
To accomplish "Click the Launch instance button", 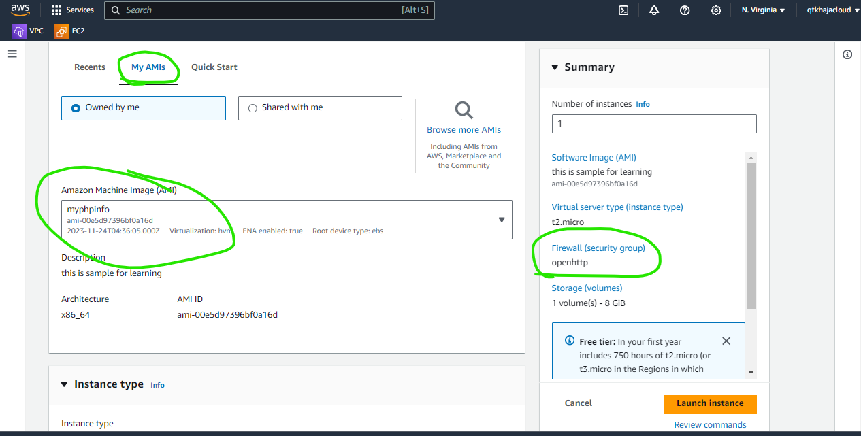I will (x=710, y=403).
